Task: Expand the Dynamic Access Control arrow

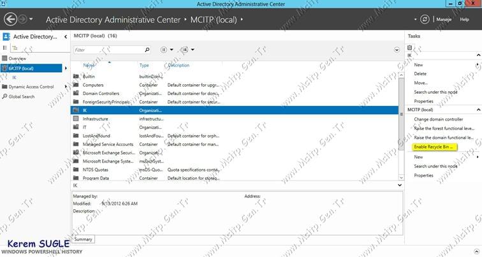Action: click(x=66, y=87)
